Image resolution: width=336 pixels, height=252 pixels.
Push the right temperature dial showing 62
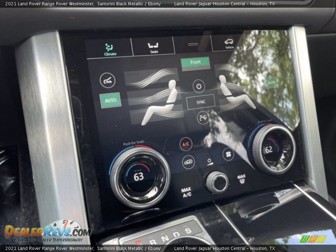[274, 149]
